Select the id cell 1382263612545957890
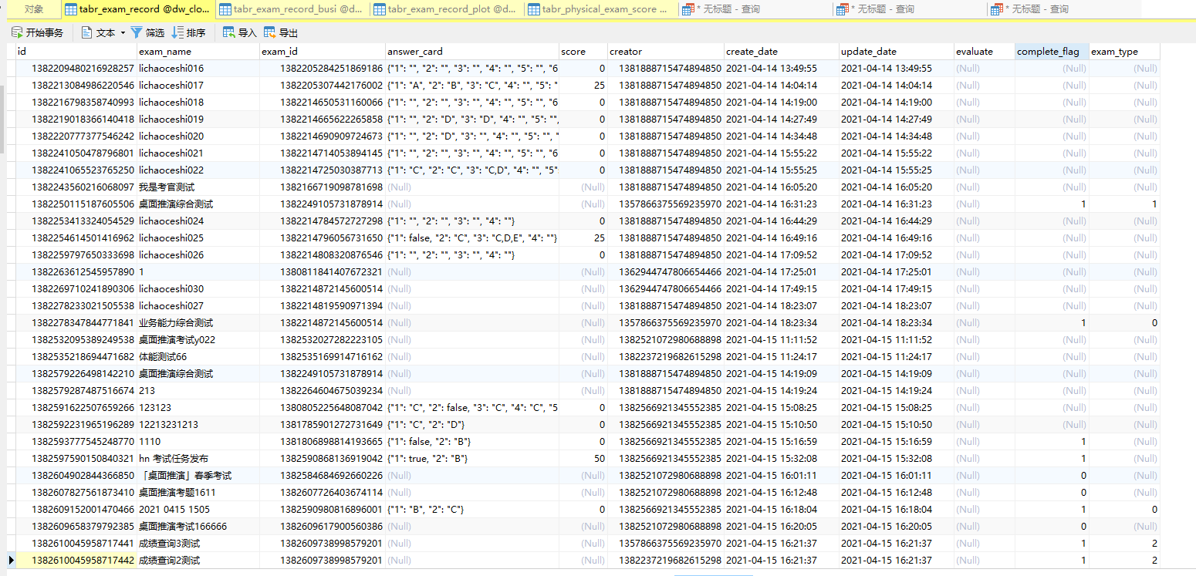Screen dimensions: 1196x576 click(x=76, y=271)
